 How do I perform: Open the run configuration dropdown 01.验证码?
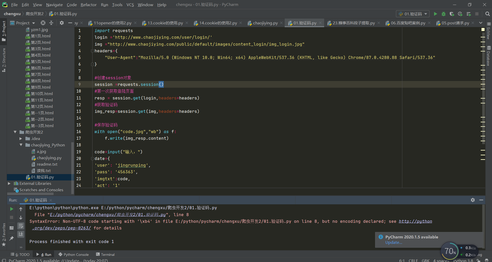click(413, 14)
